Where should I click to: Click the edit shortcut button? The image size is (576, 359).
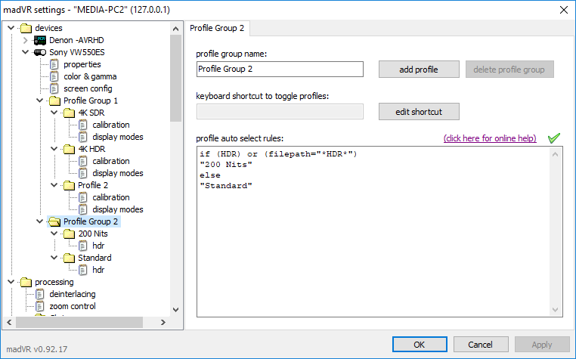point(418,112)
